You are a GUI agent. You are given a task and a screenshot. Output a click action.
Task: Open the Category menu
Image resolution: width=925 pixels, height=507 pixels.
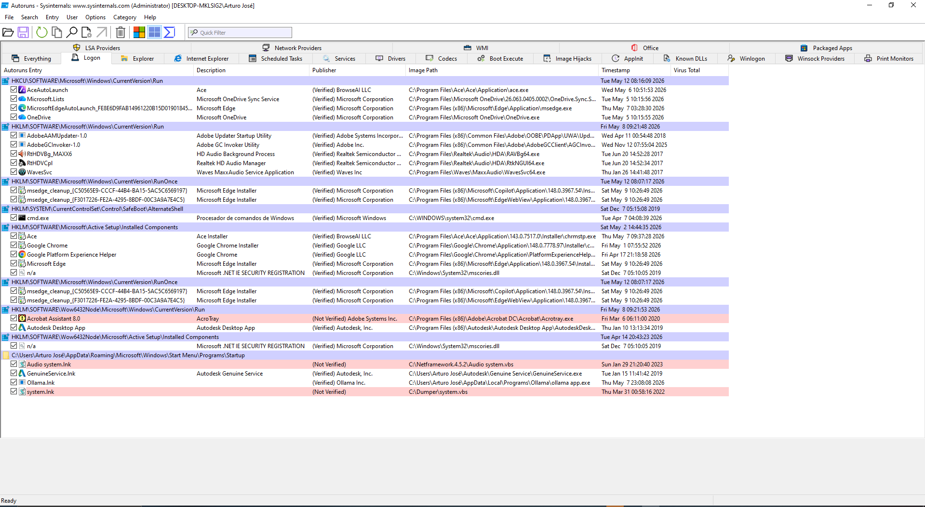[x=125, y=17]
